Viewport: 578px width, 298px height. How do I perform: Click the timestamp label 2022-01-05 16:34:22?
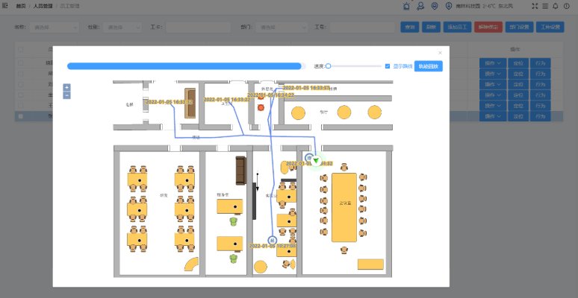click(x=270, y=95)
